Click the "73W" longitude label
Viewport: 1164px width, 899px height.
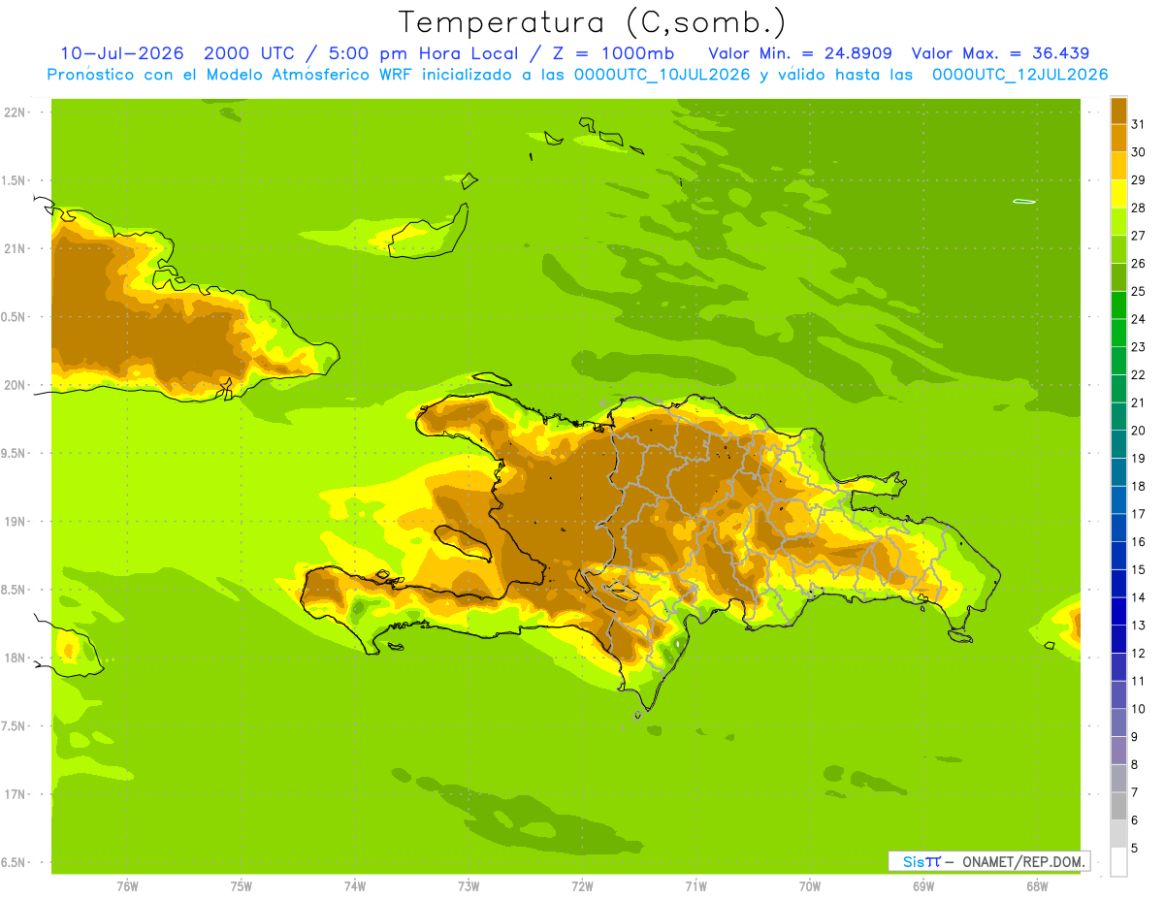(x=469, y=886)
